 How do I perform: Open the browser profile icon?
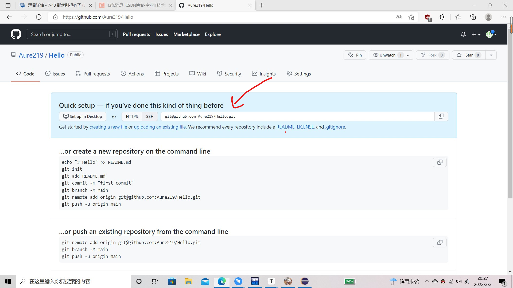pos(488,17)
